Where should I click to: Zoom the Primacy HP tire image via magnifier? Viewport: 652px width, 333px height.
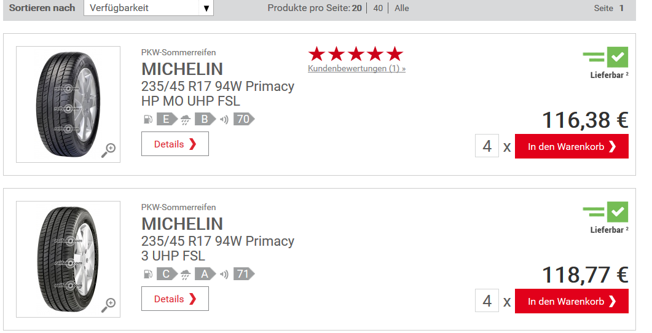pyautogui.click(x=109, y=150)
